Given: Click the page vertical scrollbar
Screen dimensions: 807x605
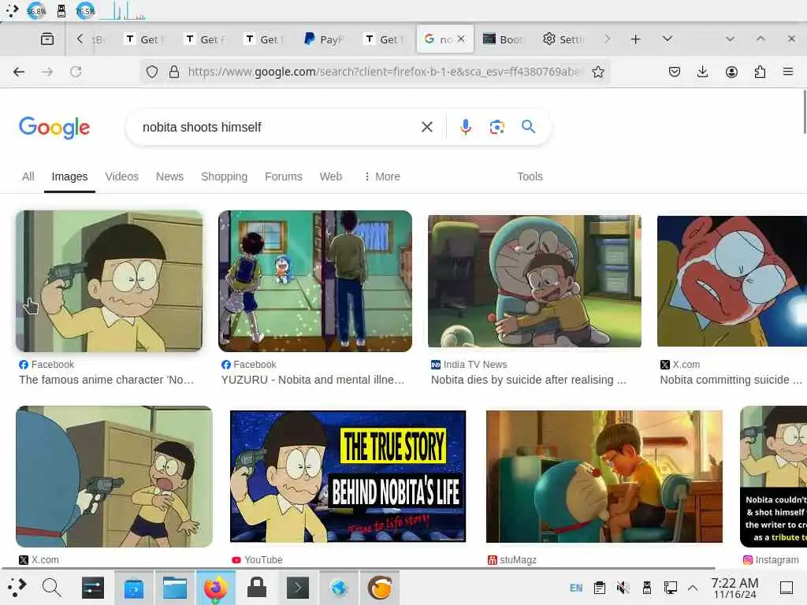Looking at the screenshot, I should tap(805, 112).
